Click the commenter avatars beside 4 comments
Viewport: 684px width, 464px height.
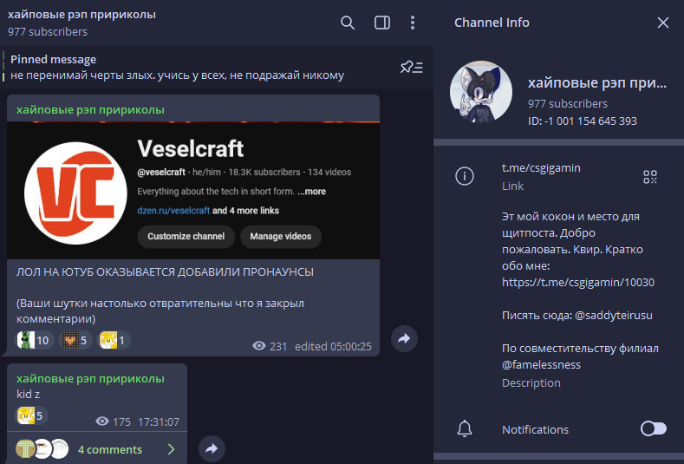point(42,448)
